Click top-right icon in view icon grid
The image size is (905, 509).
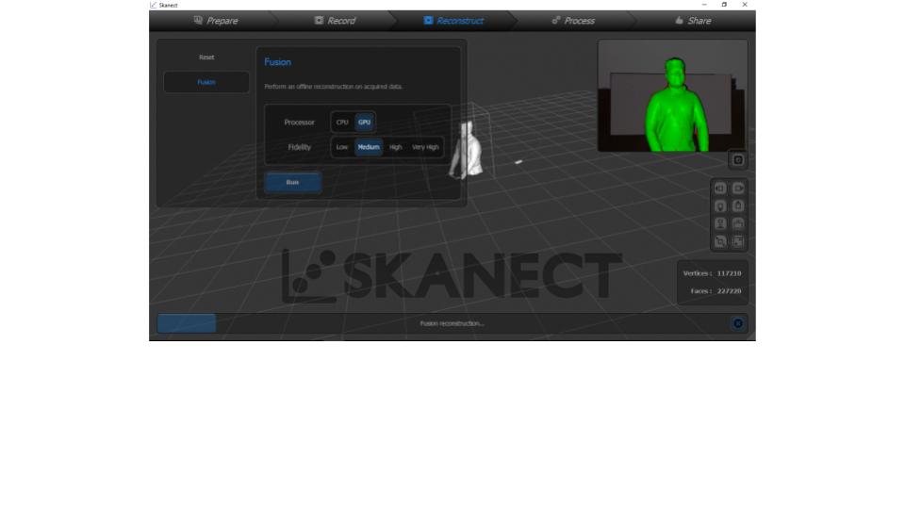[x=738, y=189]
